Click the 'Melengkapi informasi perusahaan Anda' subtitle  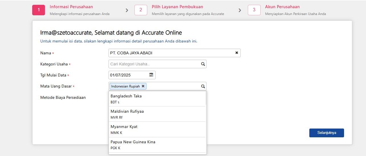[79, 14]
